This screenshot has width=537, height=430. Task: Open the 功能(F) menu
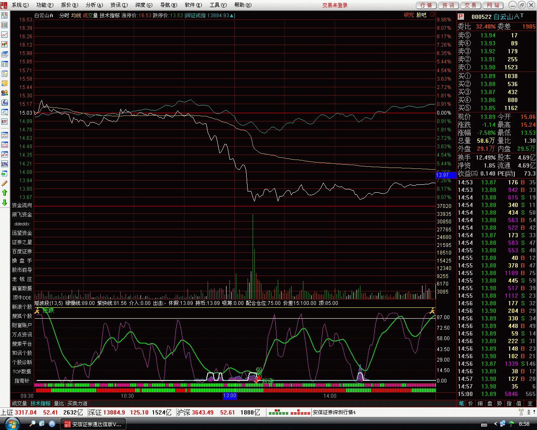pos(45,5)
